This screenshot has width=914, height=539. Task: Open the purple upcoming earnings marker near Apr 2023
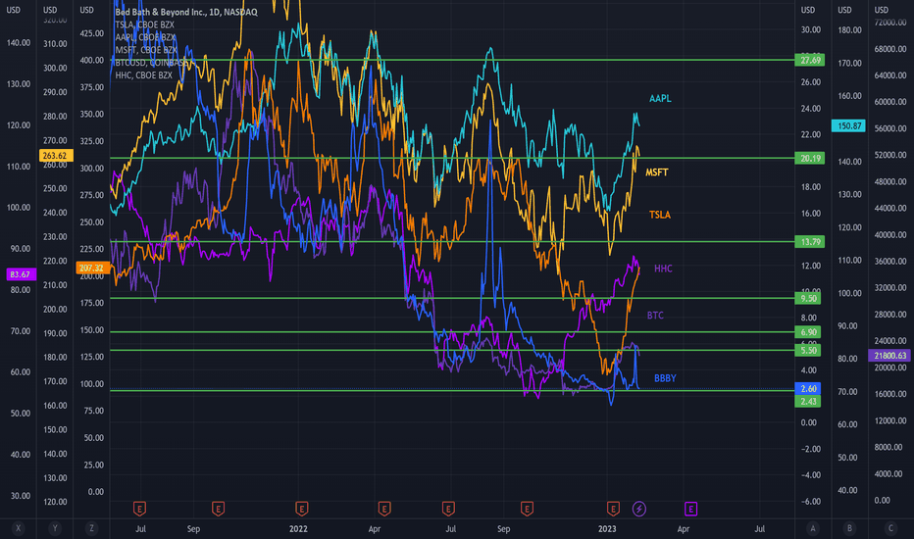[690, 509]
